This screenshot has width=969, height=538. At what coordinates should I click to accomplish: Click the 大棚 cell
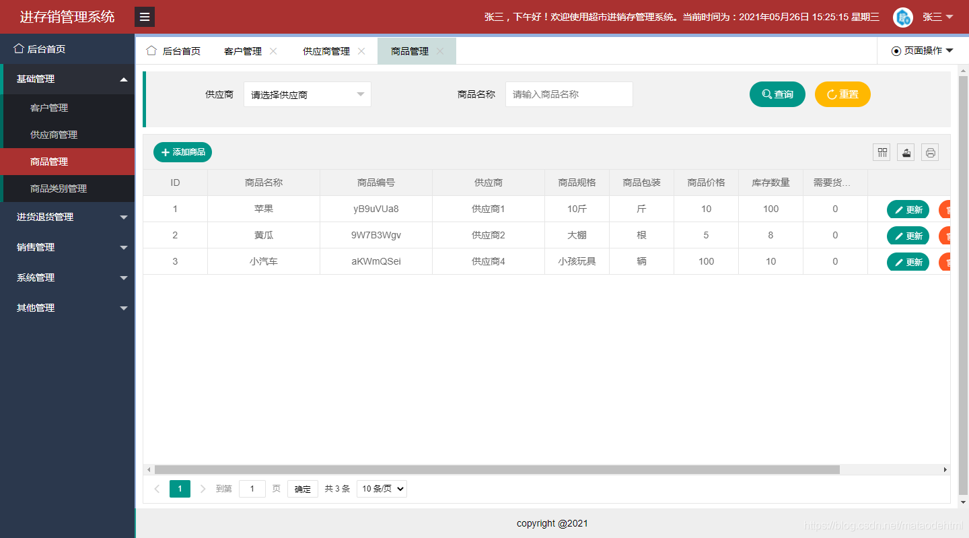[577, 235]
